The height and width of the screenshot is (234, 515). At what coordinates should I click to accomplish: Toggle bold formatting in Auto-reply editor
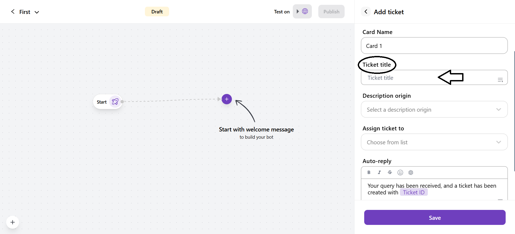pyautogui.click(x=369, y=172)
